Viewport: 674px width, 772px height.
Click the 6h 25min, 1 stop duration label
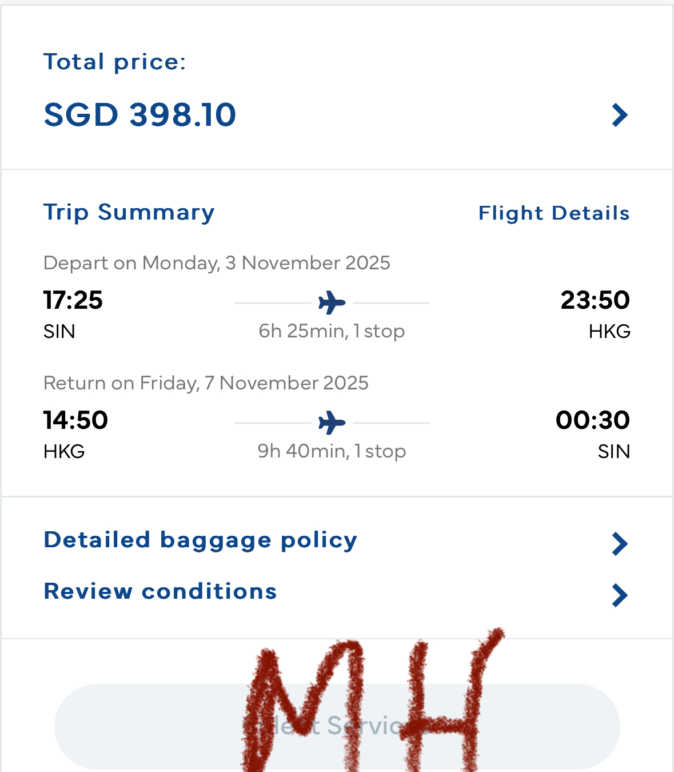click(332, 331)
